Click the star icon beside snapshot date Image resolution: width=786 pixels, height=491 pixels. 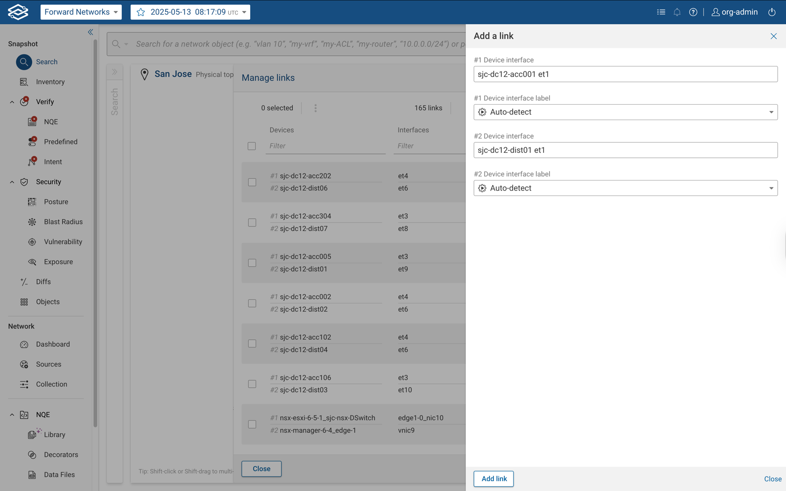pos(141,12)
